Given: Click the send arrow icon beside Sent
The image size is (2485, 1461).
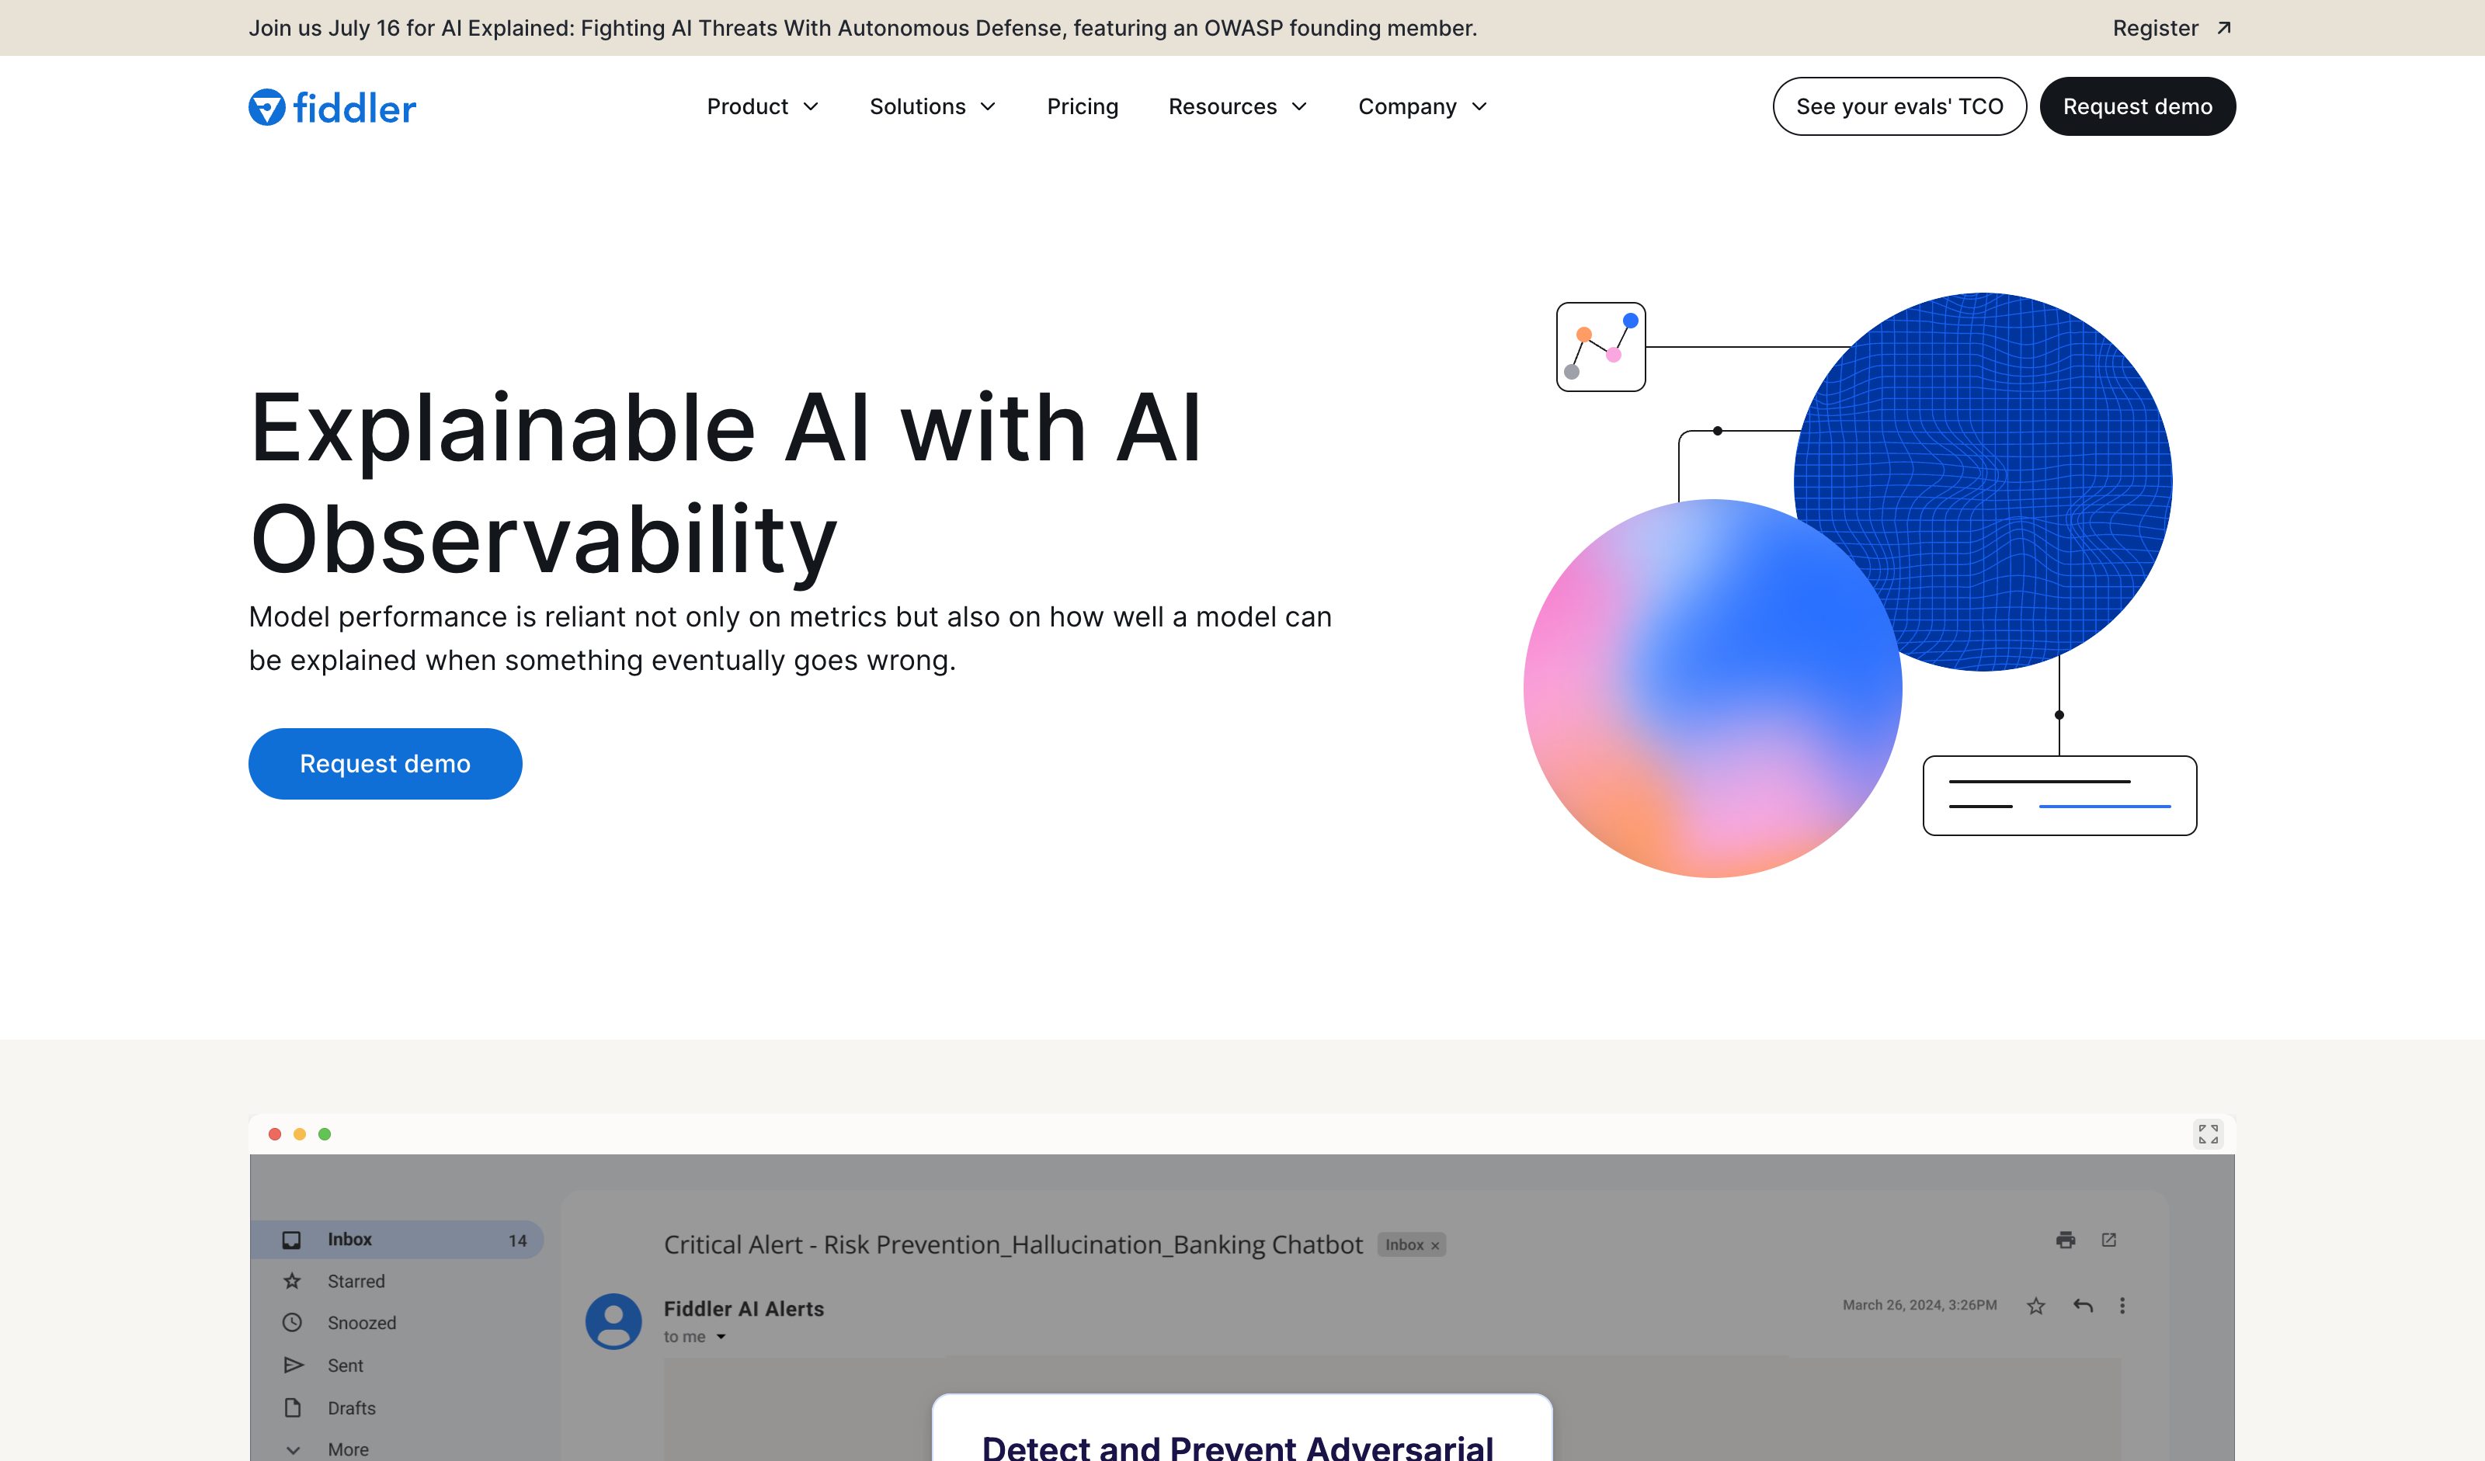Looking at the screenshot, I should [293, 1365].
